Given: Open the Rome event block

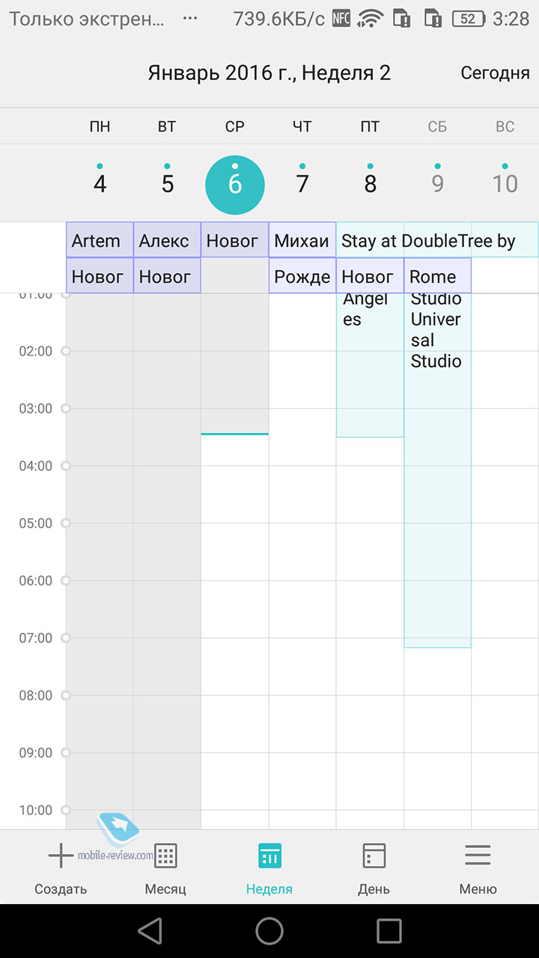Looking at the screenshot, I should pyautogui.click(x=437, y=275).
